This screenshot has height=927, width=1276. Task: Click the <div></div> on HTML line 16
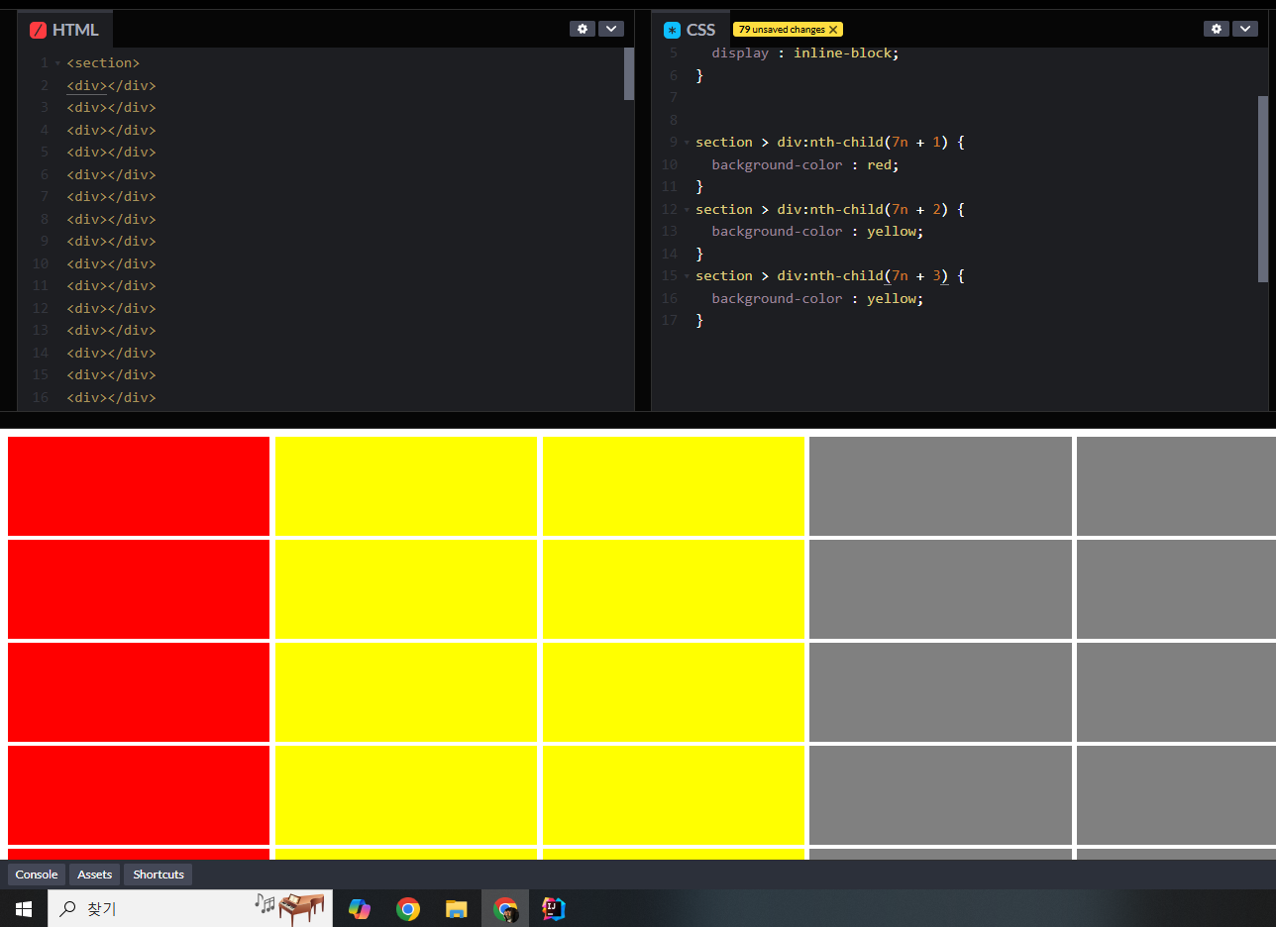pos(111,397)
